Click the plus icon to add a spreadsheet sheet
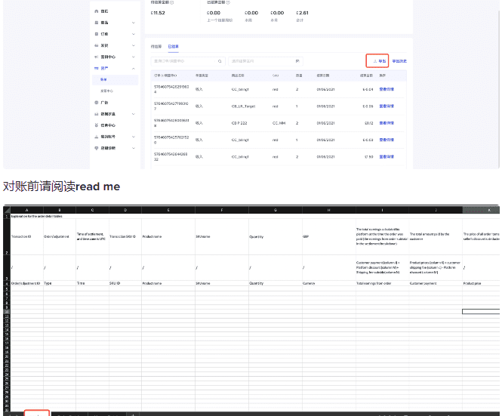 coord(133,414)
